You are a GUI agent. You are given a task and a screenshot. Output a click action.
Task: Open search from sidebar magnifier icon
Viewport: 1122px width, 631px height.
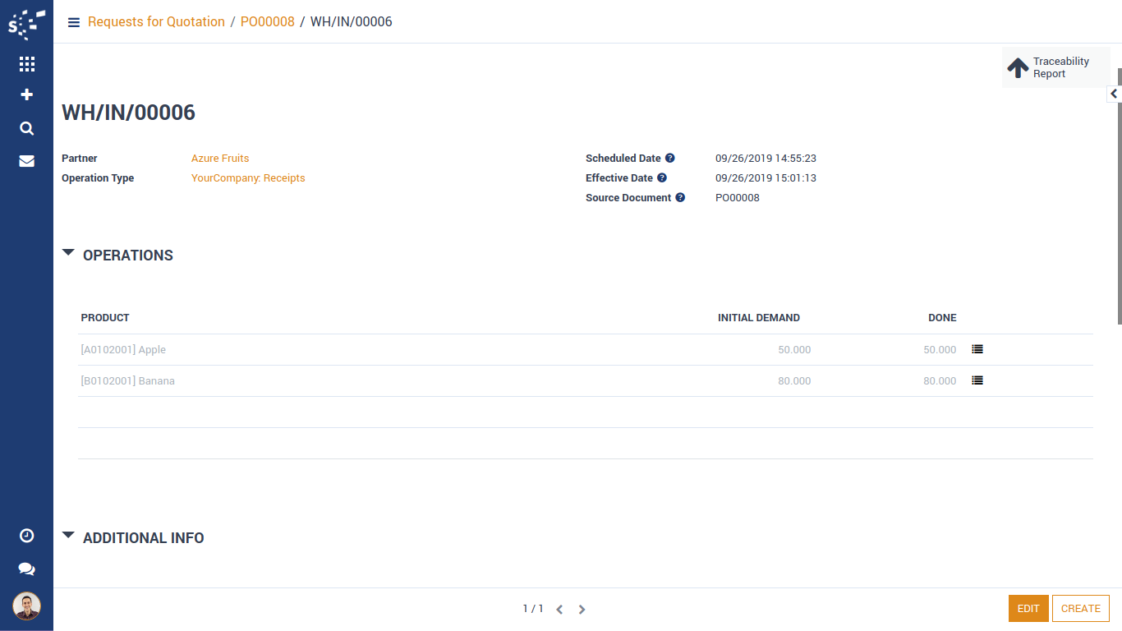[x=26, y=128]
